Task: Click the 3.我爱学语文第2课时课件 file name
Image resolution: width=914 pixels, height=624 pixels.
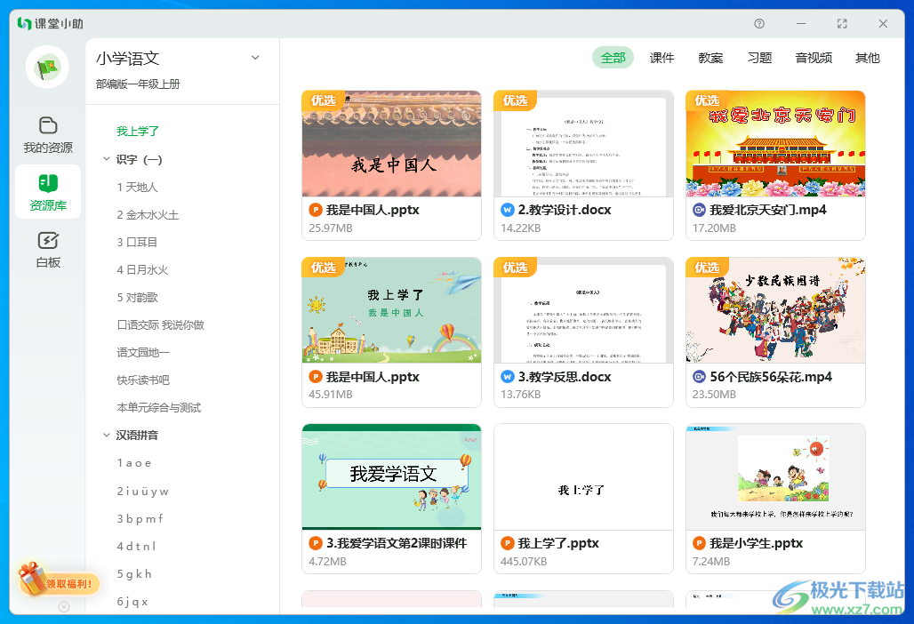Action: point(397,544)
